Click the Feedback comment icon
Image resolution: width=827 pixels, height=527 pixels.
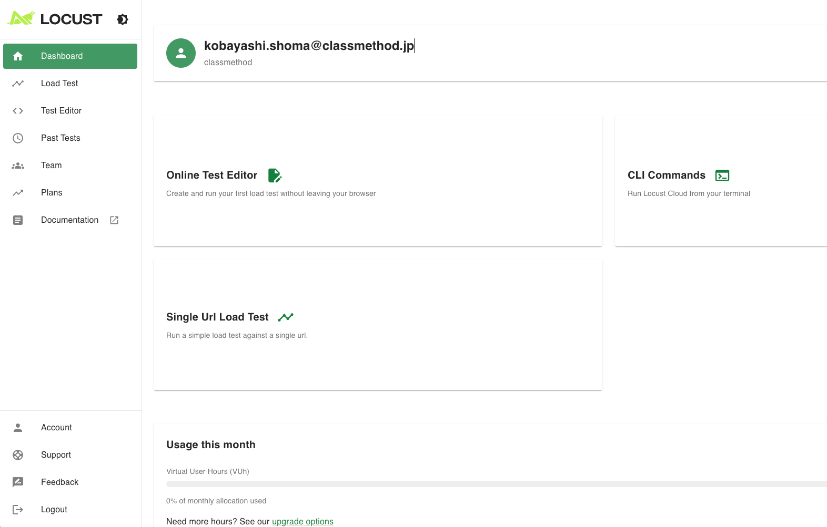[18, 482]
